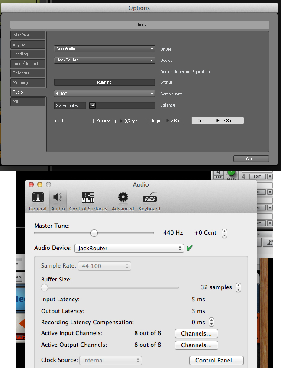Screen dimensions: 281x368
Task: Select Database tab in Options sidebar
Action: (x=28, y=73)
